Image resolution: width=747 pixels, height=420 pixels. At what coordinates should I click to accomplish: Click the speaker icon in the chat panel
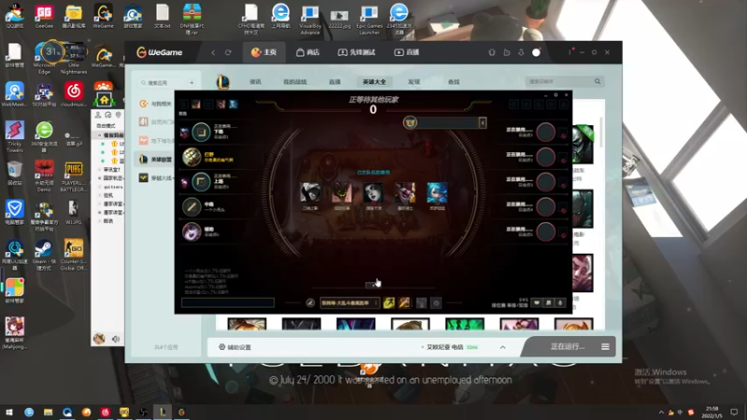pos(116,339)
